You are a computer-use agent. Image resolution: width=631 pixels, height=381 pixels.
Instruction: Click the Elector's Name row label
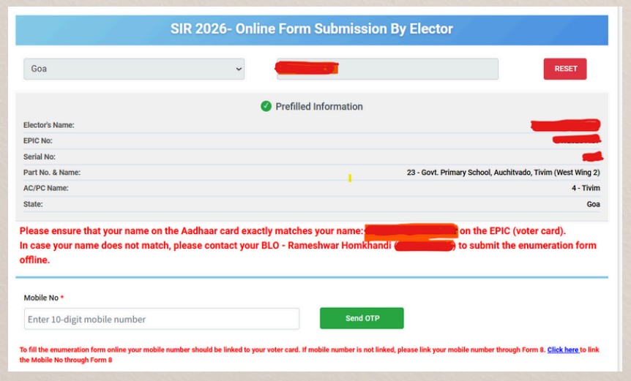49,125
